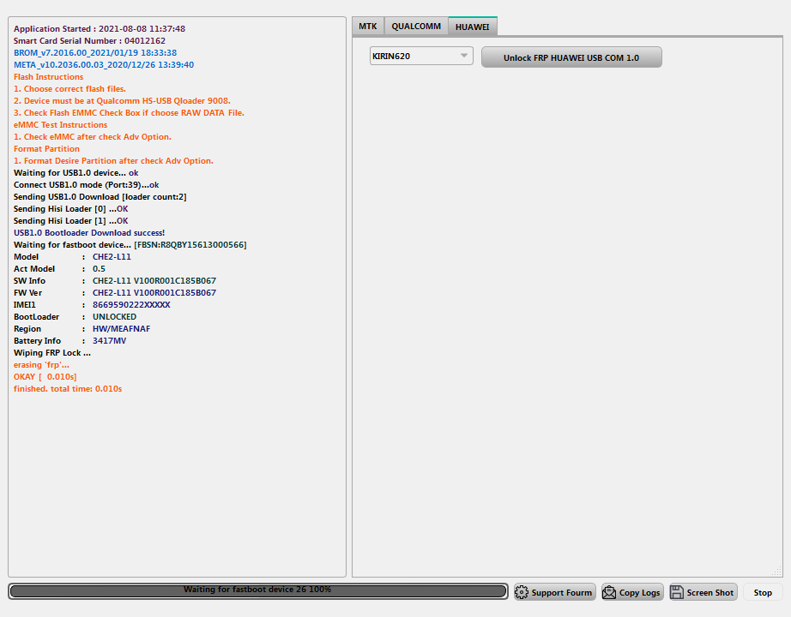Click the erasing 'frp' log line
The height and width of the screenshot is (617, 791).
[41, 365]
